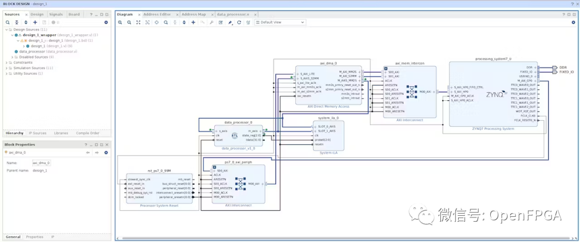
Task: Click the search icon in Sources panel
Action: 8,23
